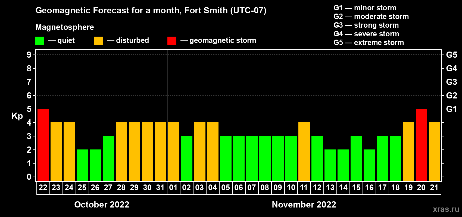Click the date label 27 on axis

108,188
